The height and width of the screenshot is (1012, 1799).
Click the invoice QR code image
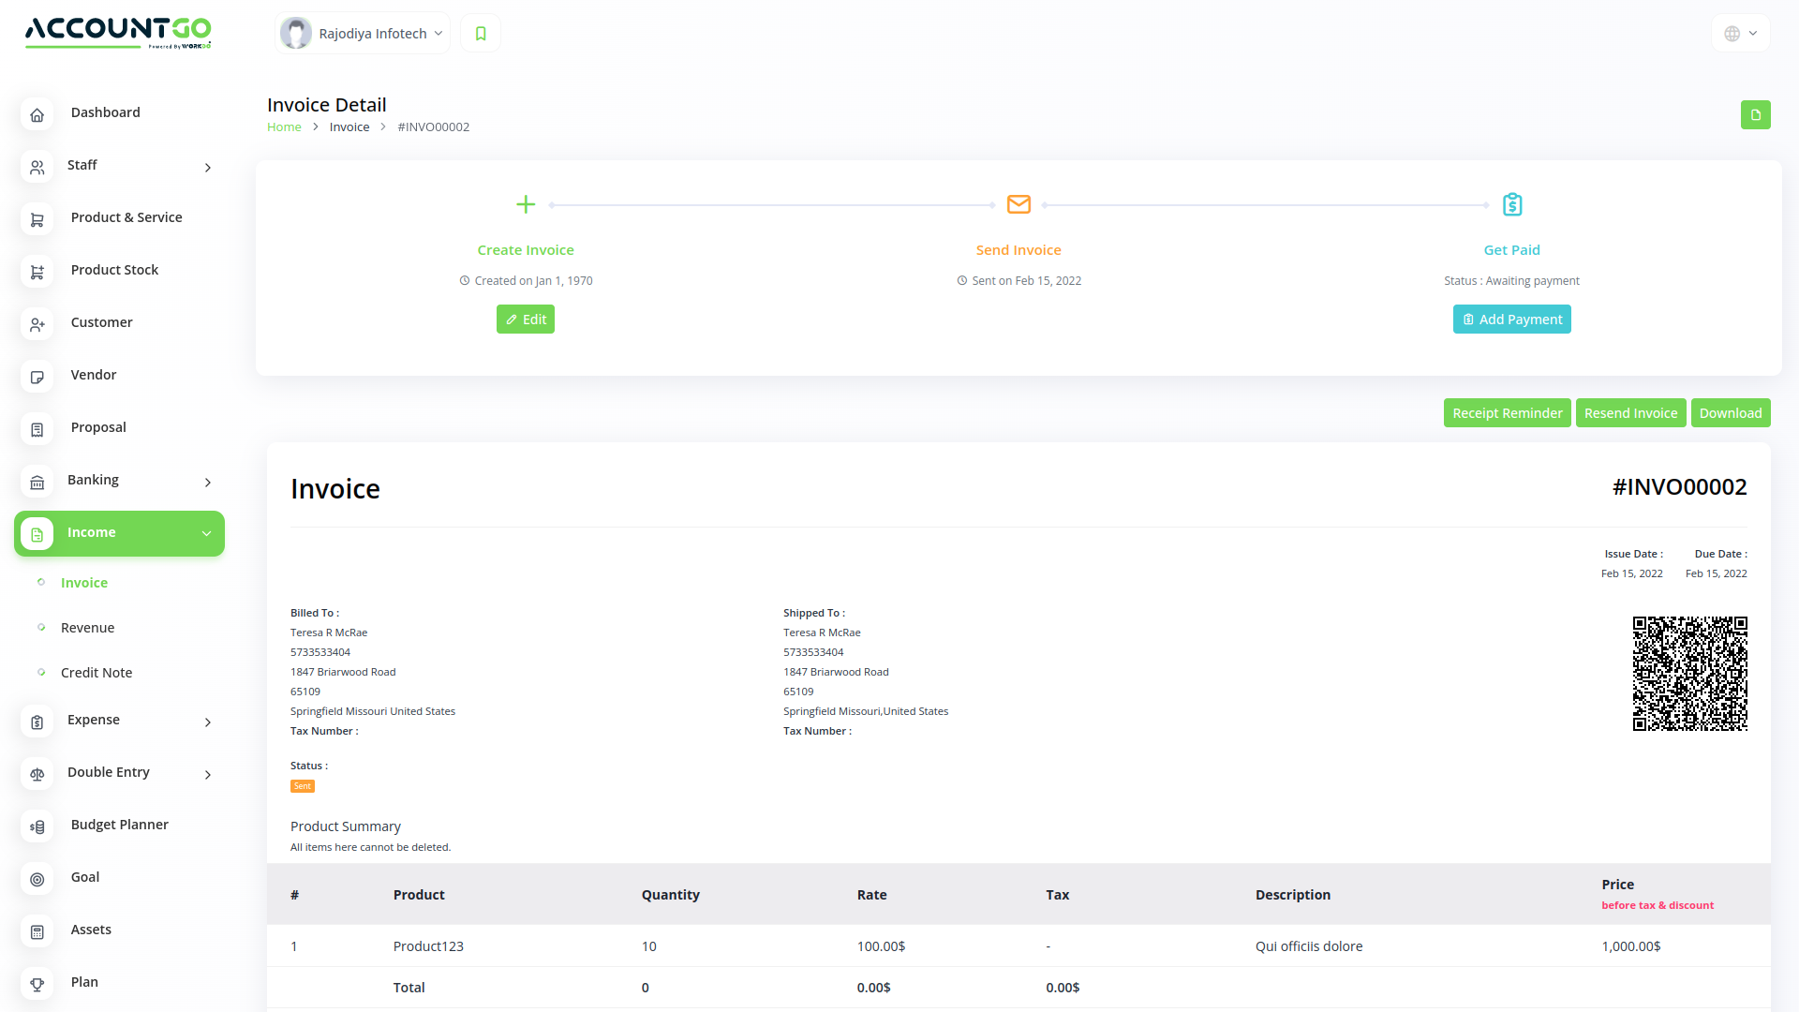(1690, 674)
